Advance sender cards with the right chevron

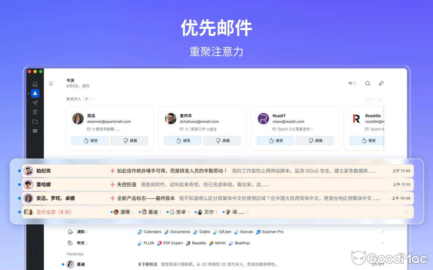point(380,99)
